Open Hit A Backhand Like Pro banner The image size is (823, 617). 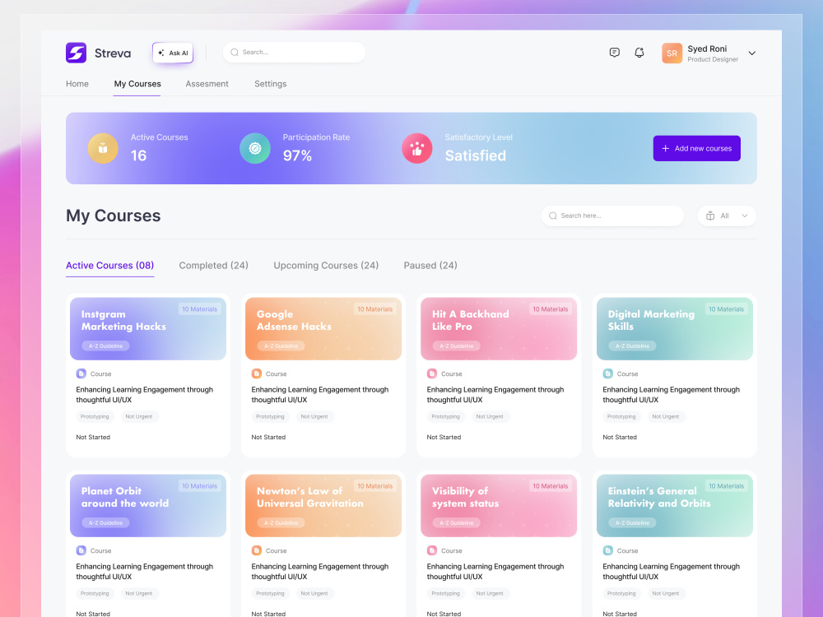499,329
